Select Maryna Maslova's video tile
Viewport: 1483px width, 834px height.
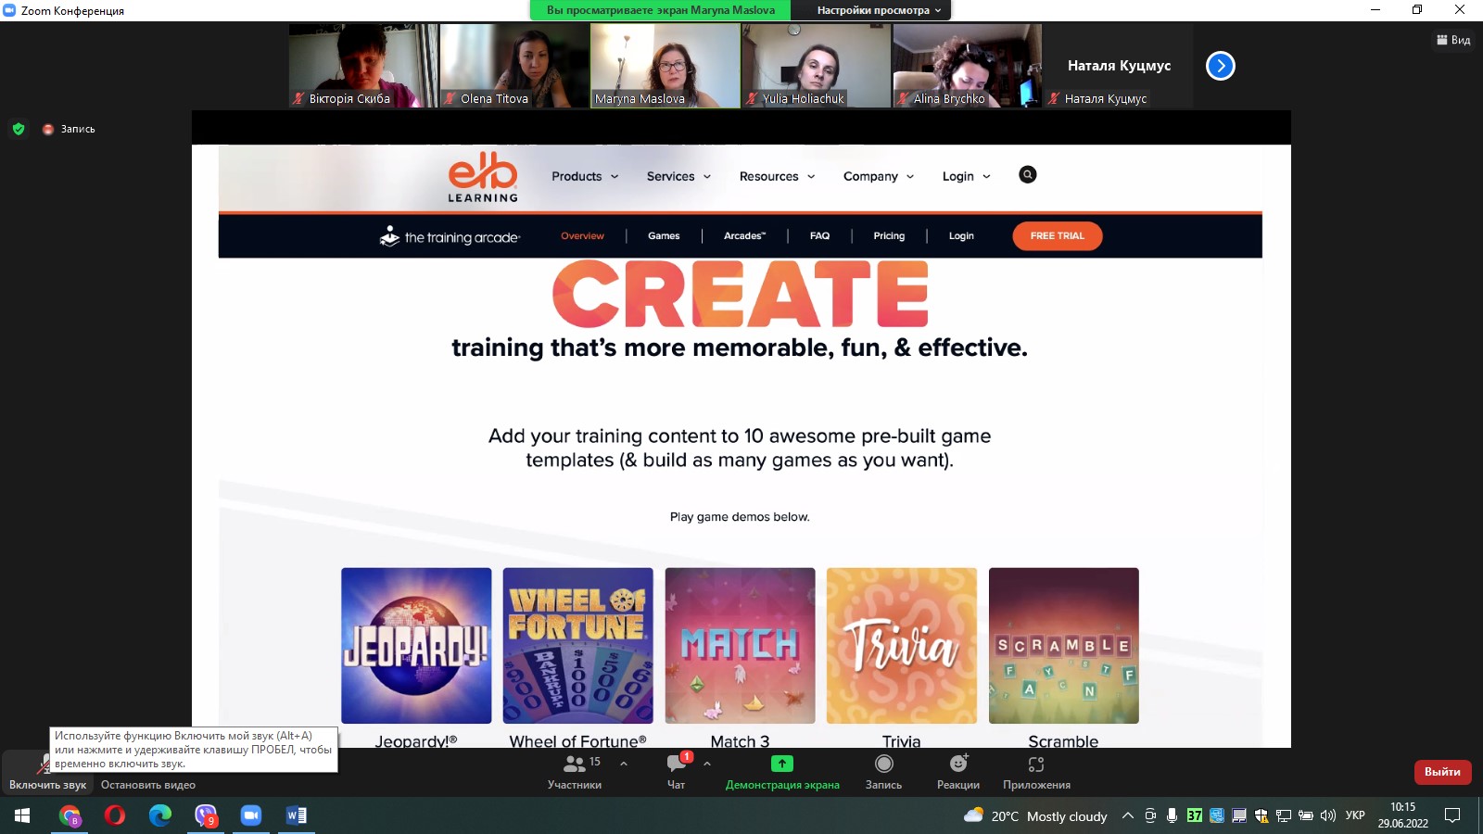point(665,66)
